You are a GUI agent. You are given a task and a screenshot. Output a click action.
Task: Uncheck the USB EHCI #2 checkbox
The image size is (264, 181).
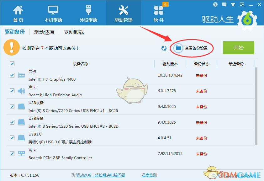[x=12, y=122]
